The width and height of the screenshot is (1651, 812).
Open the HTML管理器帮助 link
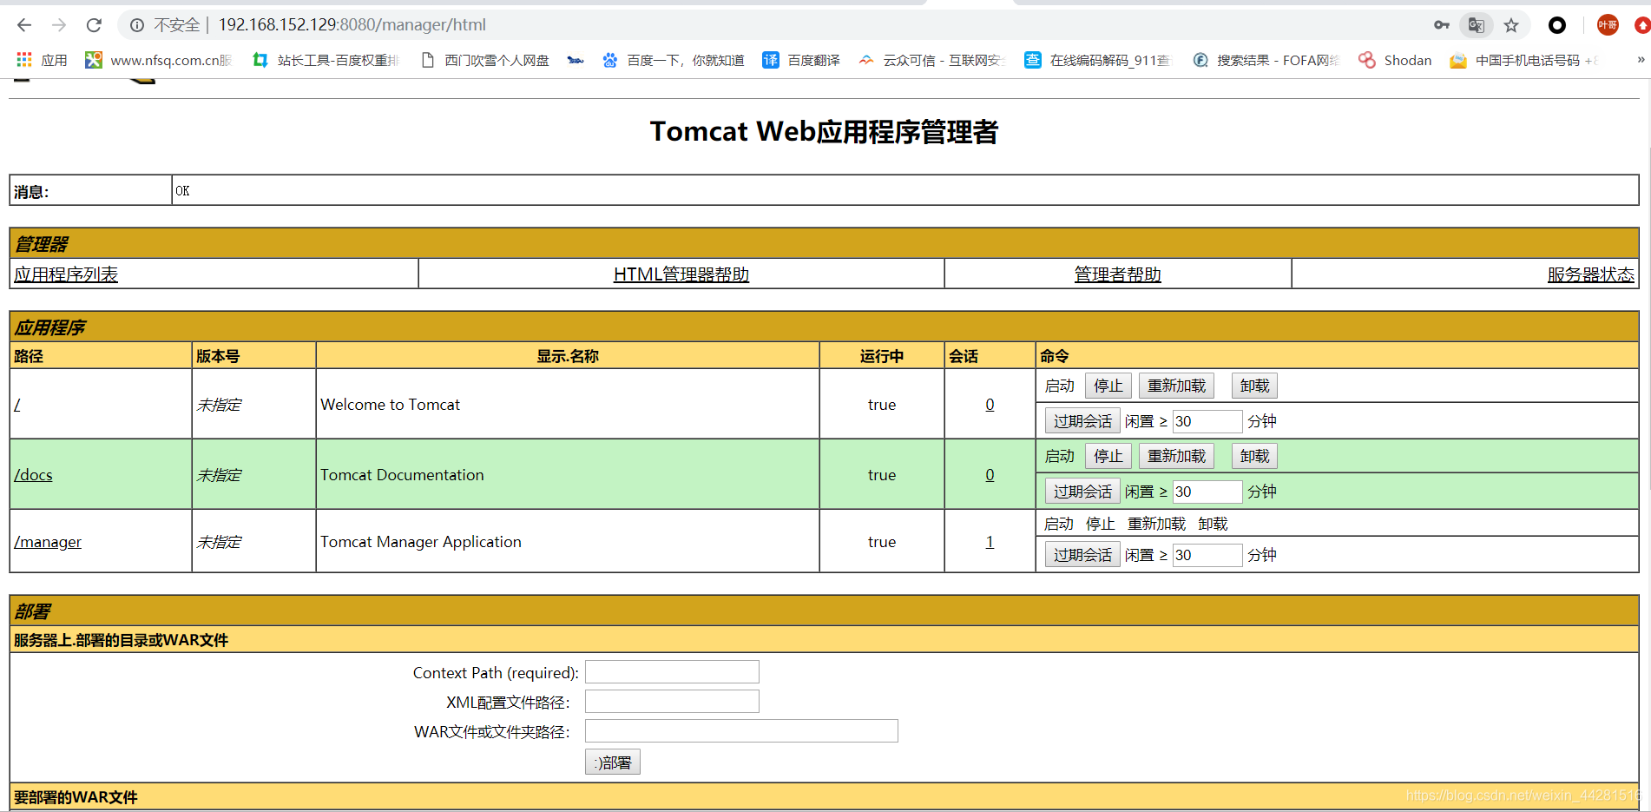pos(681,274)
